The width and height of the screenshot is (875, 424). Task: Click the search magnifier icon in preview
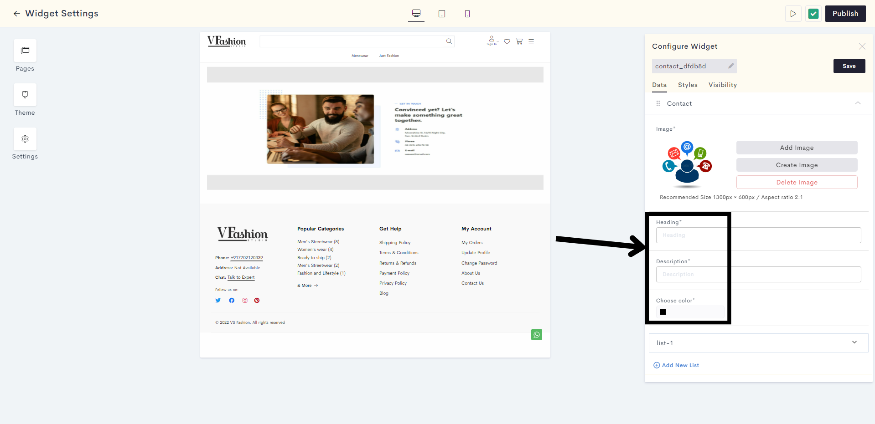click(x=449, y=41)
